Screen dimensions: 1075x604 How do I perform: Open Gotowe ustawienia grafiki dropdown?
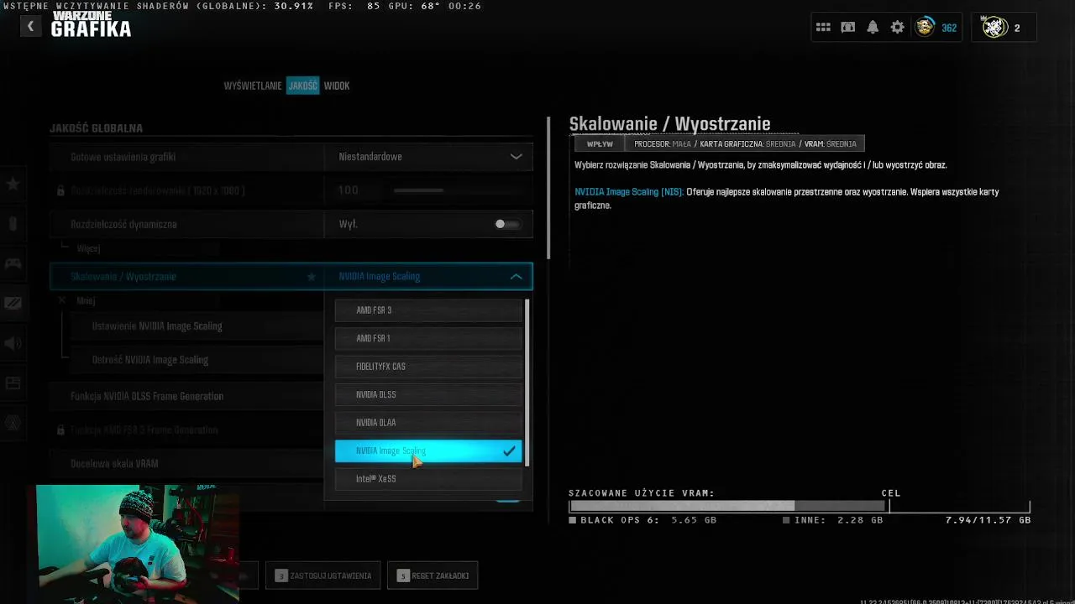(428, 157)
